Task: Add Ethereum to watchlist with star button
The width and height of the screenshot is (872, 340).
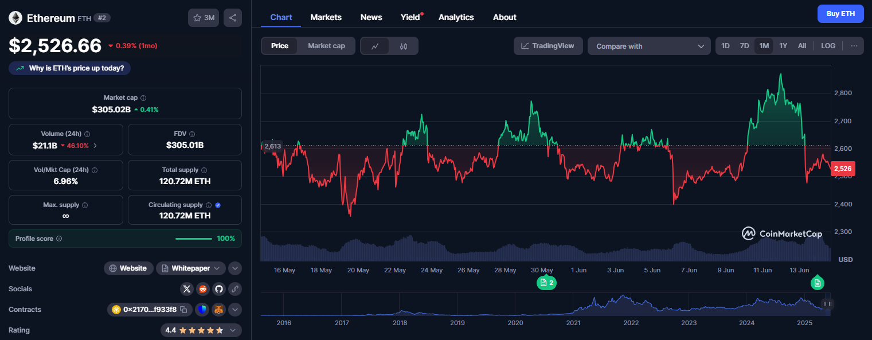Action: (204, 18)
